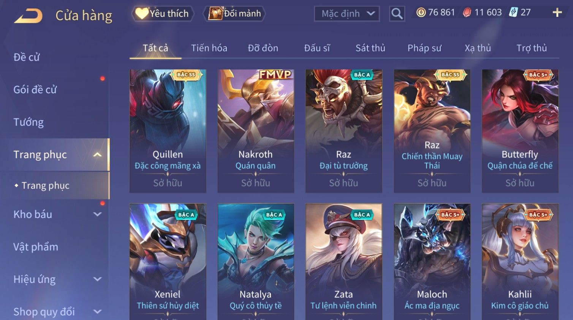
Task: Open the Mặc định sort dropdown
Action: pos(347,14)
